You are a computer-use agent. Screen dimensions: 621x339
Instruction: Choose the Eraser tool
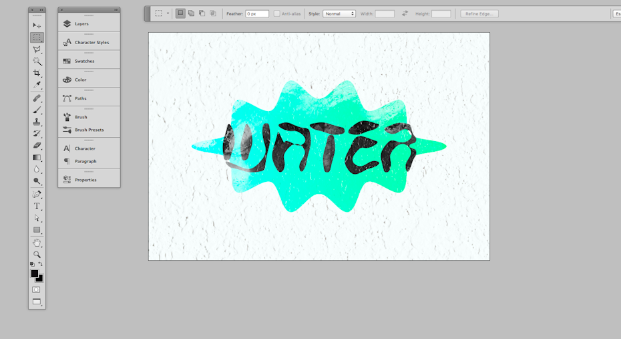click(x=37, y=145)
